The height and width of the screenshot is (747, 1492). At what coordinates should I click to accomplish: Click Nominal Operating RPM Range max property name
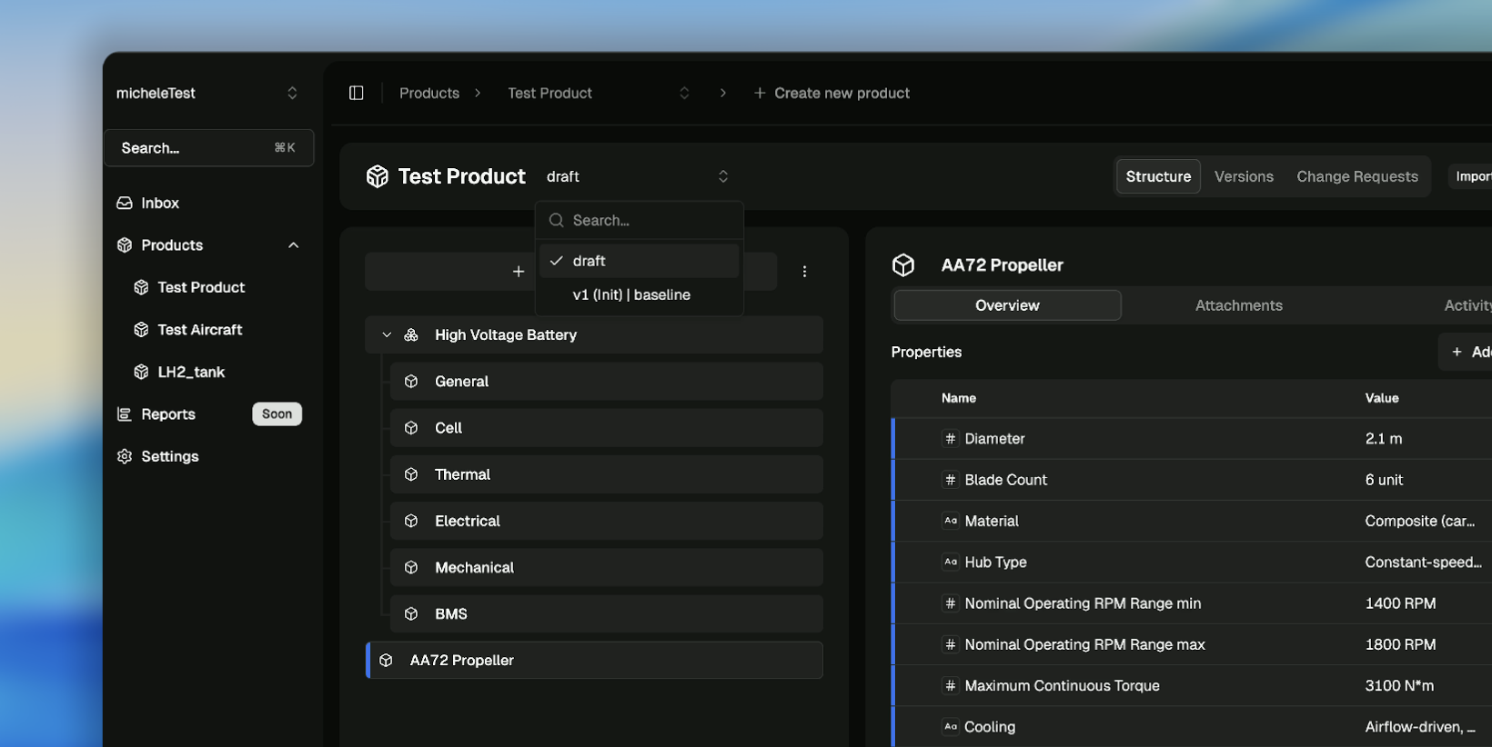pyautogui.click(x=1084, y=644)
